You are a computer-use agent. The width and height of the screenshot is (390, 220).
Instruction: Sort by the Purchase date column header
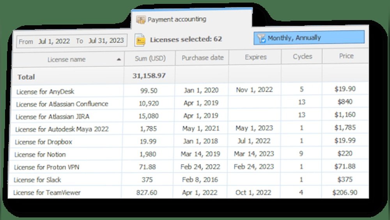(202, 58)
